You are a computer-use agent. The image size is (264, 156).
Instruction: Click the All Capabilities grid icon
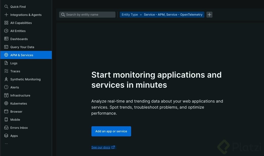point(6,23)
